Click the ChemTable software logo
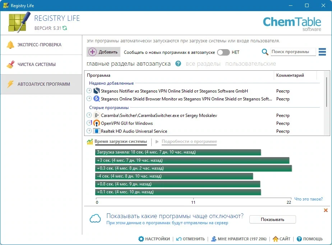The image size is (332, 245). coord(292,24)
